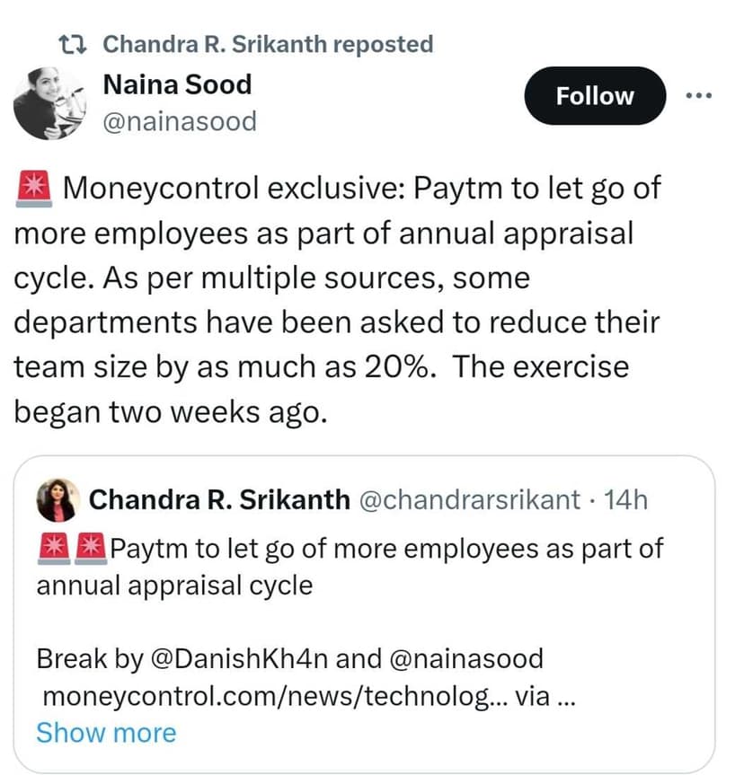The width and height of the screenshot is (744, 775).
Task: Open the three-dot more options menu
Action: coord(698,96)
